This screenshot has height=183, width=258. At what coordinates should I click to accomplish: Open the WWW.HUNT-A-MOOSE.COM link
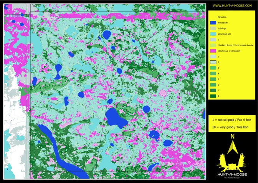click(x=232, y=6)
